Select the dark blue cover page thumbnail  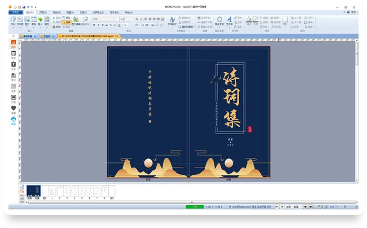coord(33,191)
